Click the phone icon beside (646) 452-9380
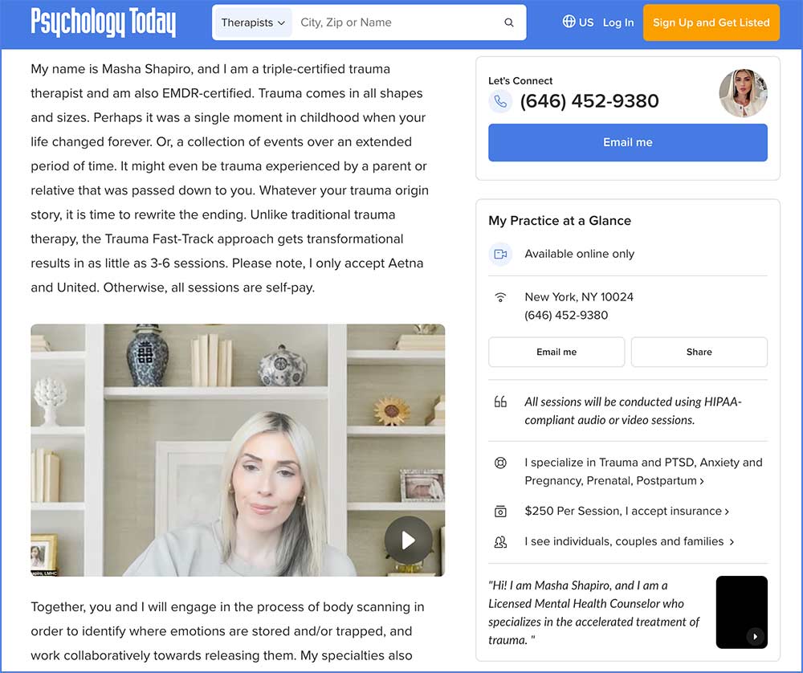803x673 pixels. [x=499, y=101]
